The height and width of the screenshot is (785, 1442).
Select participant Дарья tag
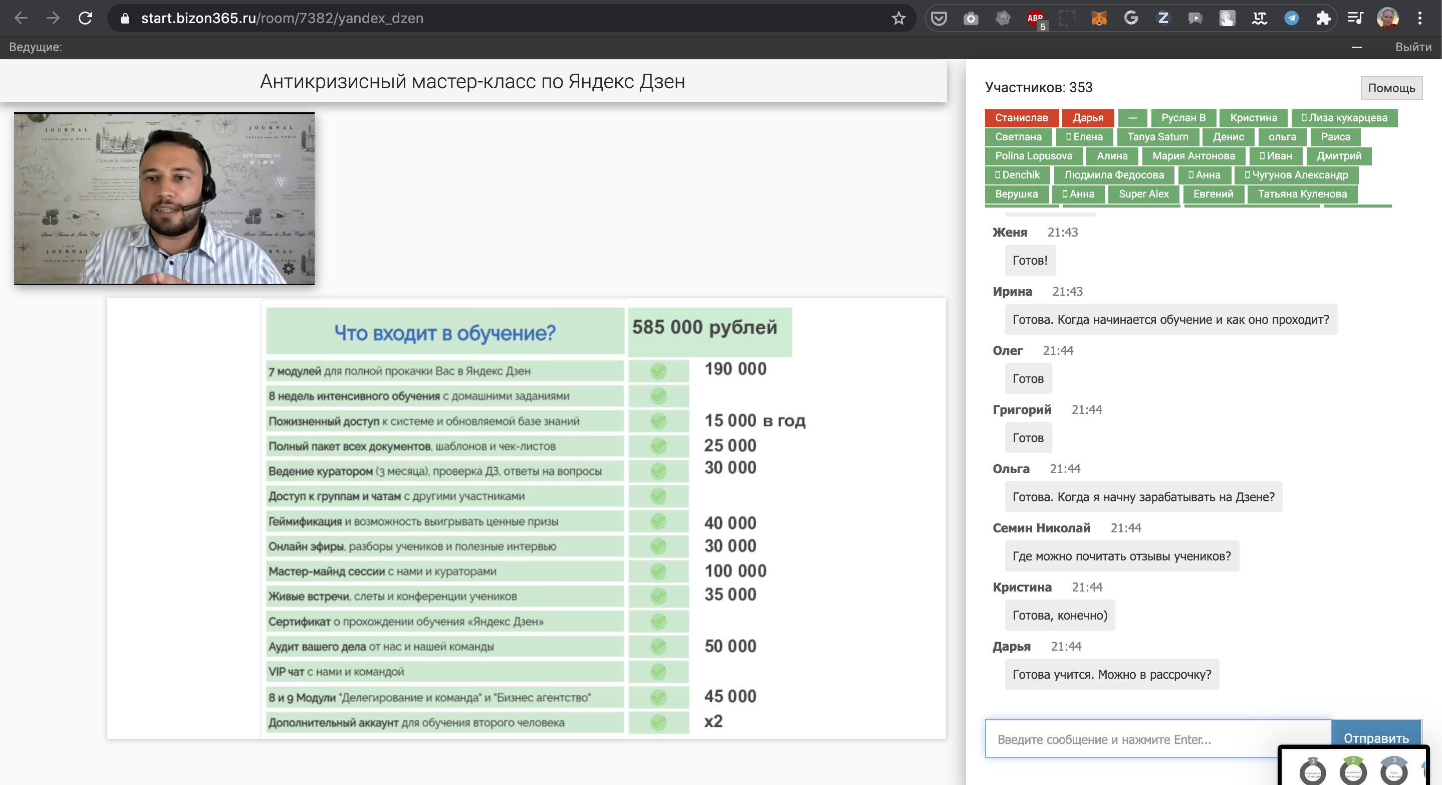pos(1088,118)
